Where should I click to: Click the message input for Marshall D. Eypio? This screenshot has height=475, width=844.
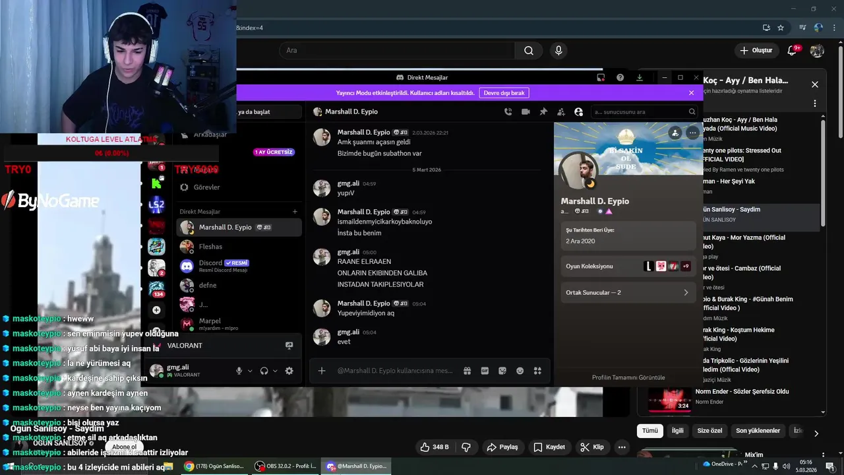396,371
